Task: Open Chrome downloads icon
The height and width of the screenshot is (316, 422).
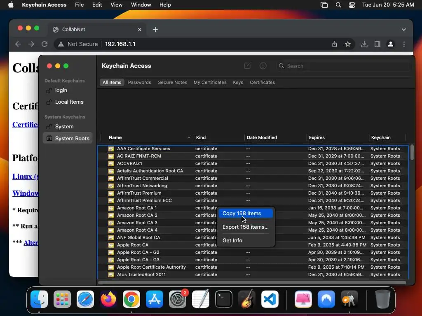Action: 364,44
